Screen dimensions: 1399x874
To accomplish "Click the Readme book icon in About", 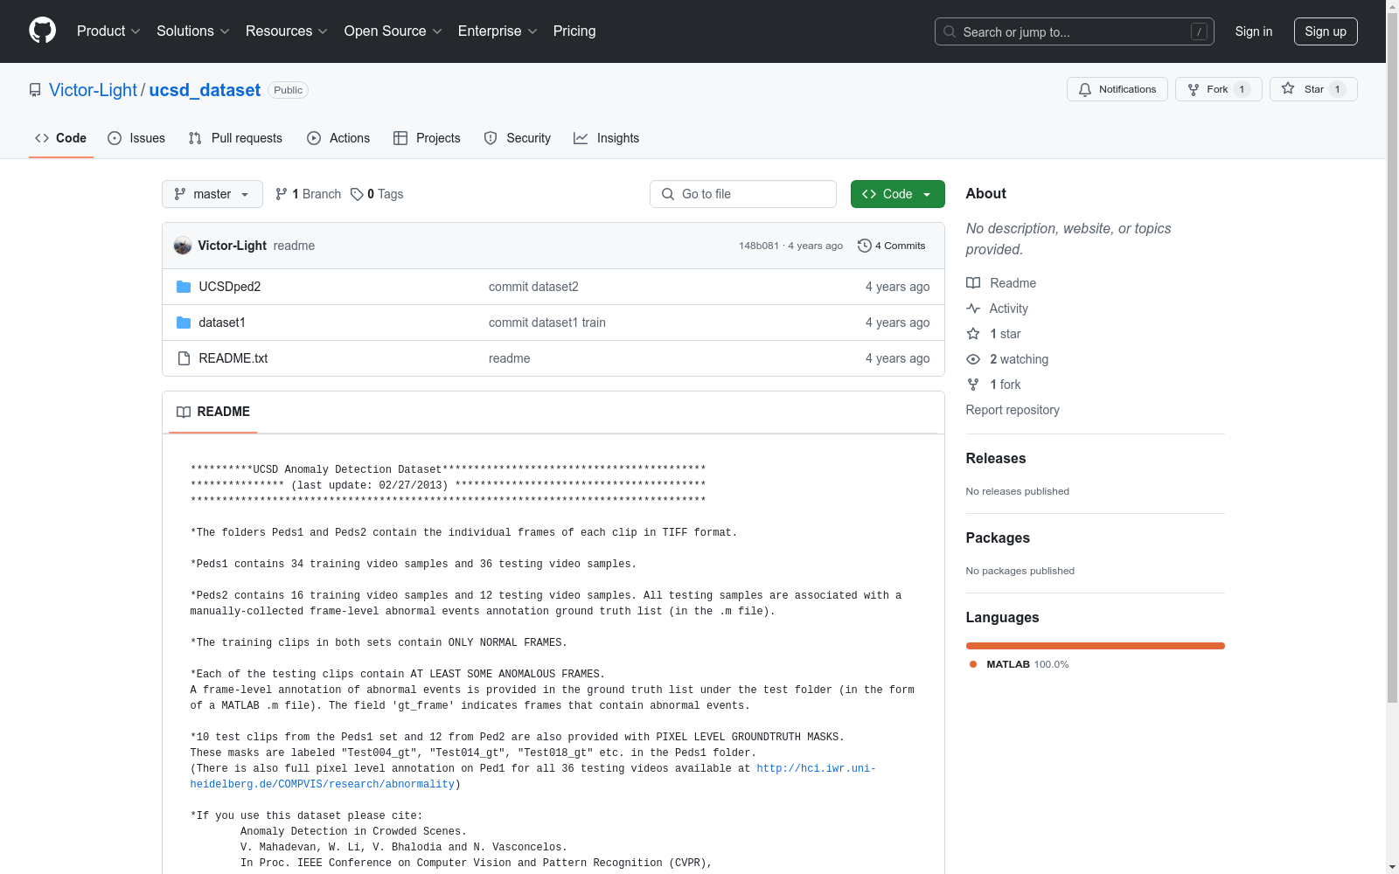I will (973, 283).
